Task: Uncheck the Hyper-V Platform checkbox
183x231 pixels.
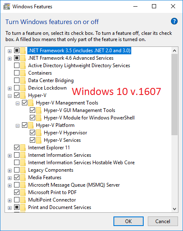Action: point(24,125)
